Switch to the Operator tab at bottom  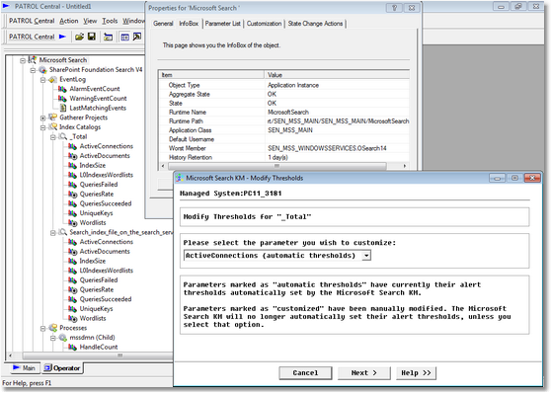click(x=62, y=368)
